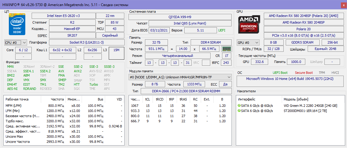The width and height of the screenshot is (347, 148).
Task: Click the Intel Xeon E5-2620 v3 name box
Action: (x=63, y=16)
